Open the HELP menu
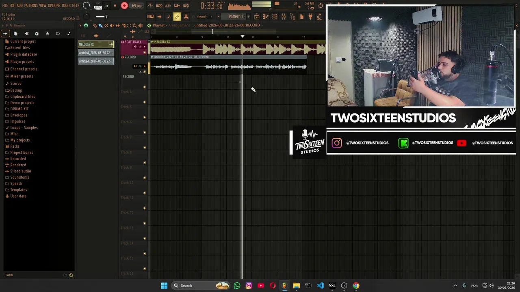The width and height of the screenshot is (520, 292). 76,6
